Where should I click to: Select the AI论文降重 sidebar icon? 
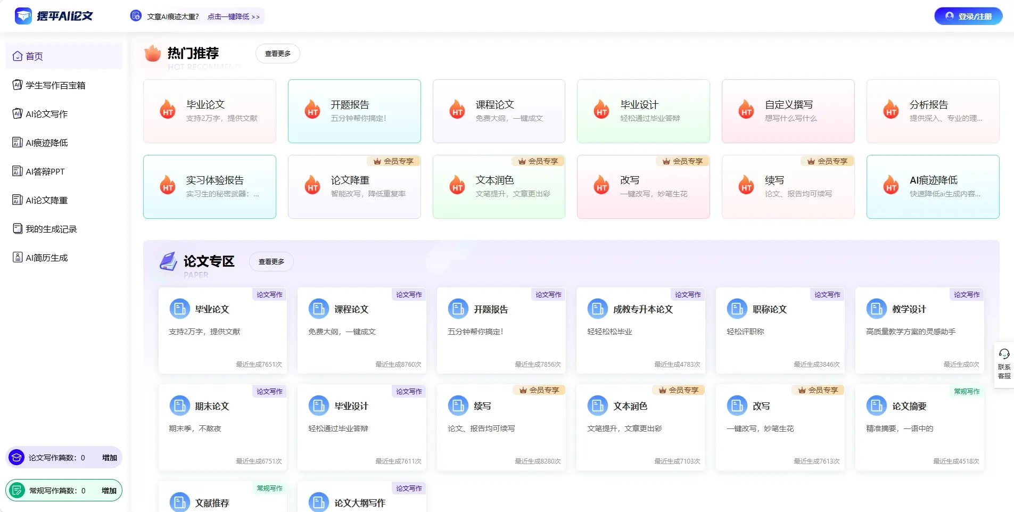(x=17, y=200)
